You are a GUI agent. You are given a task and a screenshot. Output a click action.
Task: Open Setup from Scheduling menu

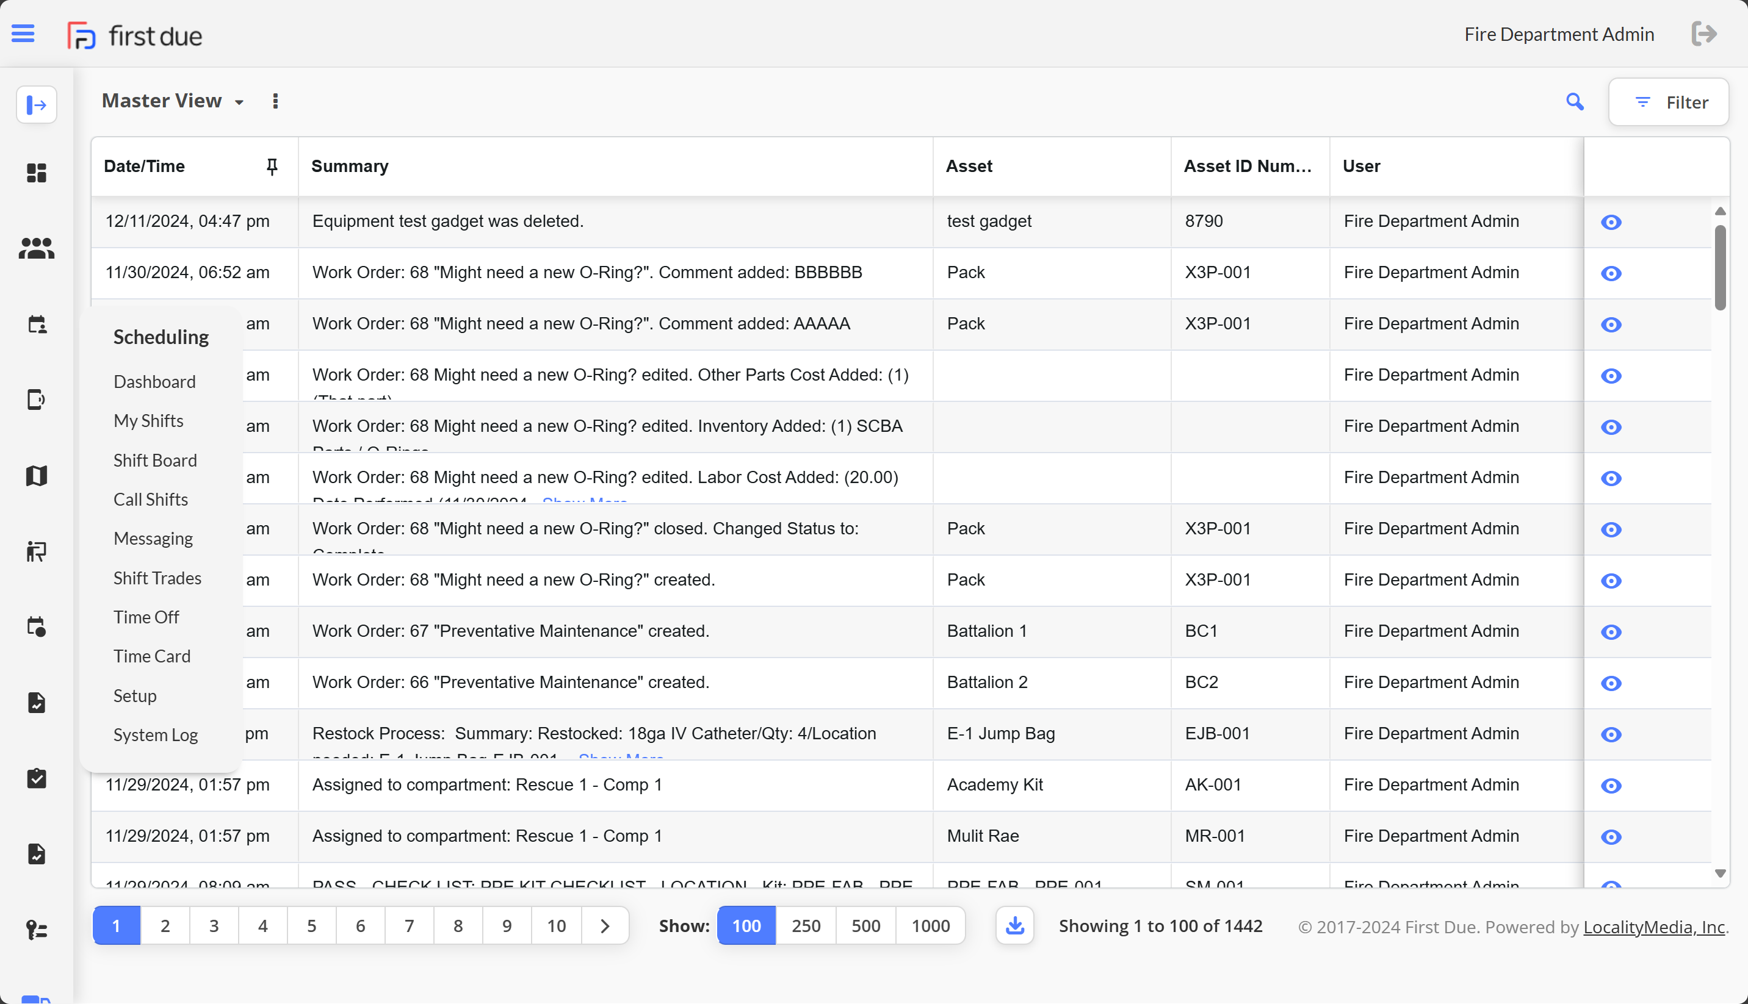[135, 696]
